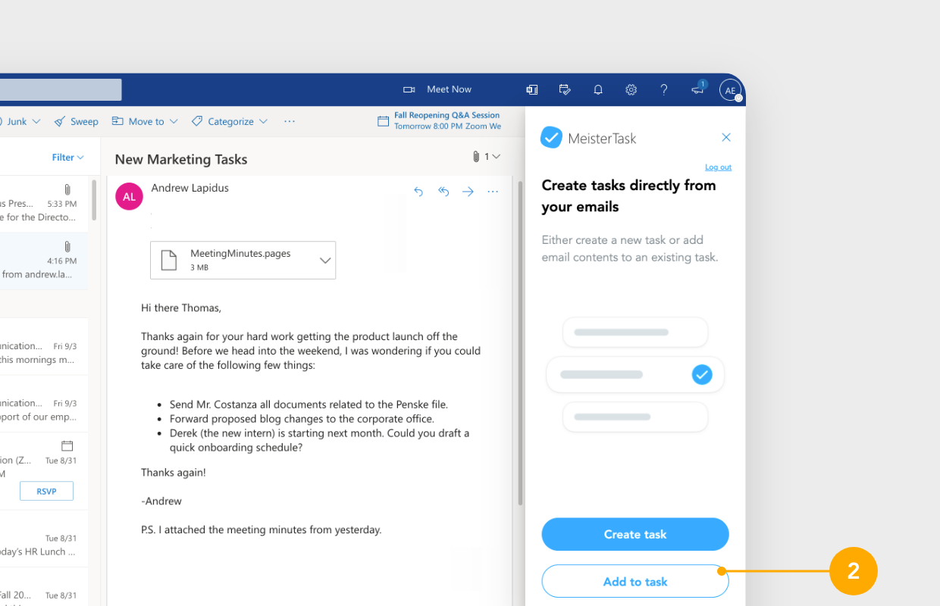Expand the attachment count chevron

[x=497, y=157]
